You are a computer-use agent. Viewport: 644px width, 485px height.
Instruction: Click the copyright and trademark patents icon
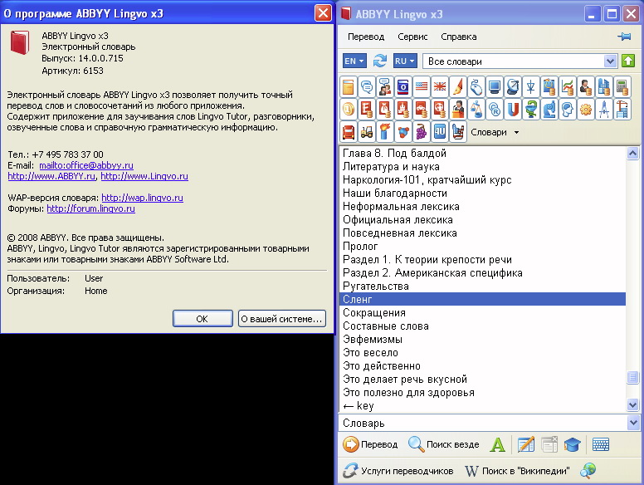pos(495,110)
